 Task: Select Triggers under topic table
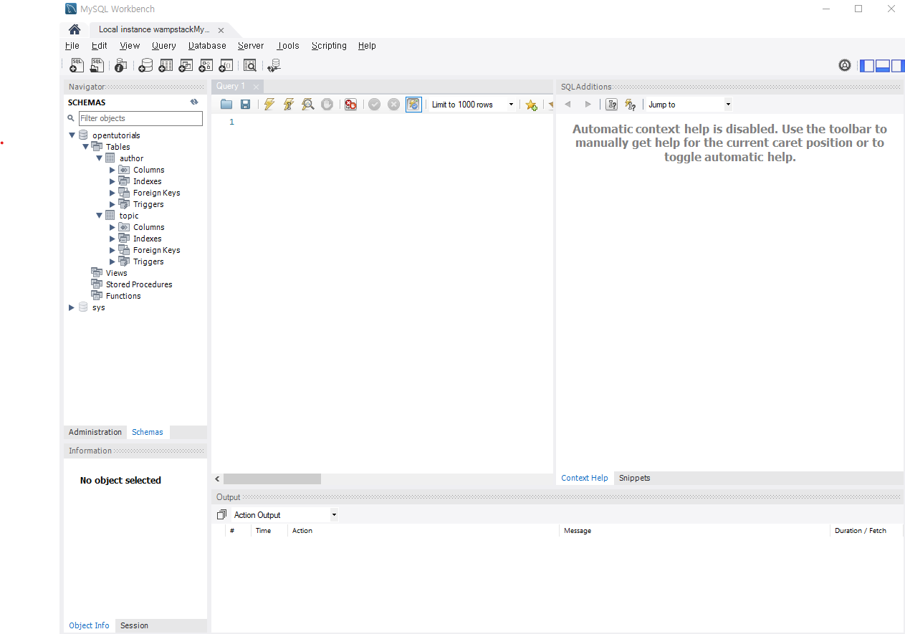pos(148,261)
